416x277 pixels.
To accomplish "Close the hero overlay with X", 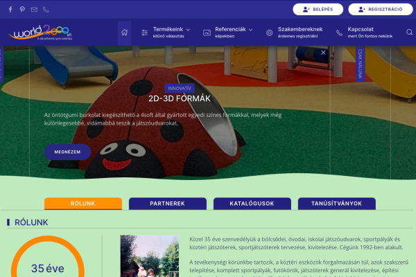I will pos(323,53).
